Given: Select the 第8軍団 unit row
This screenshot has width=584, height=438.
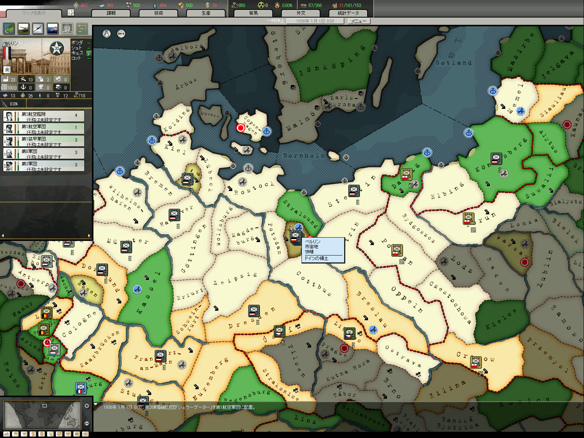Looking at the screenshot, I should pos(44,153).
